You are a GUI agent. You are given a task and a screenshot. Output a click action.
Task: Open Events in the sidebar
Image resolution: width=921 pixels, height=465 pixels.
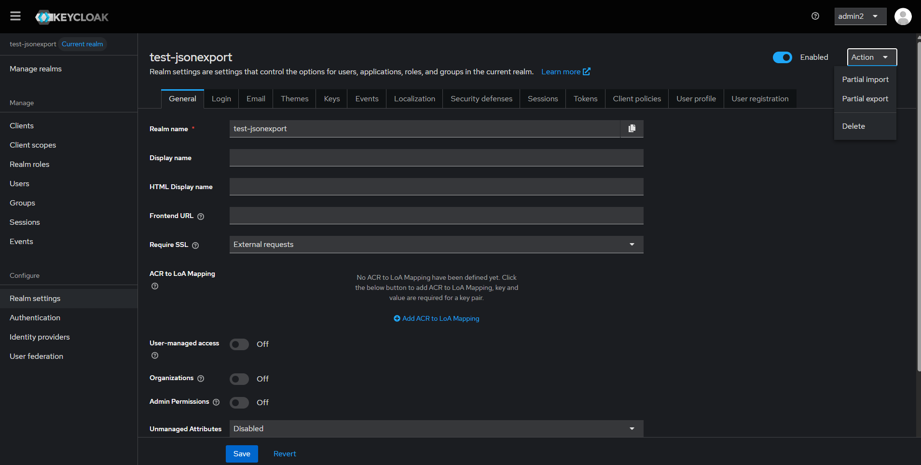[x=69, y=242]
